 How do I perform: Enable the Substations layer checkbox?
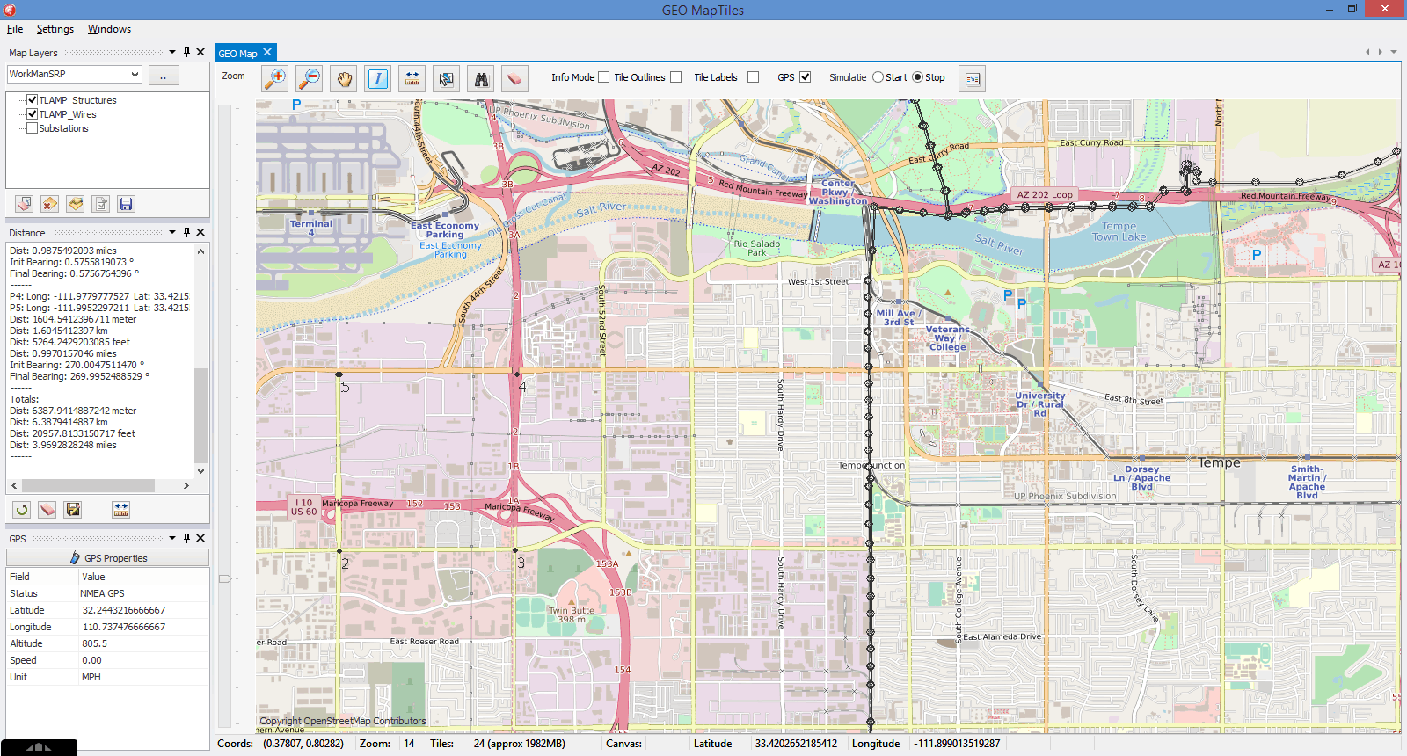pos(33,128)
